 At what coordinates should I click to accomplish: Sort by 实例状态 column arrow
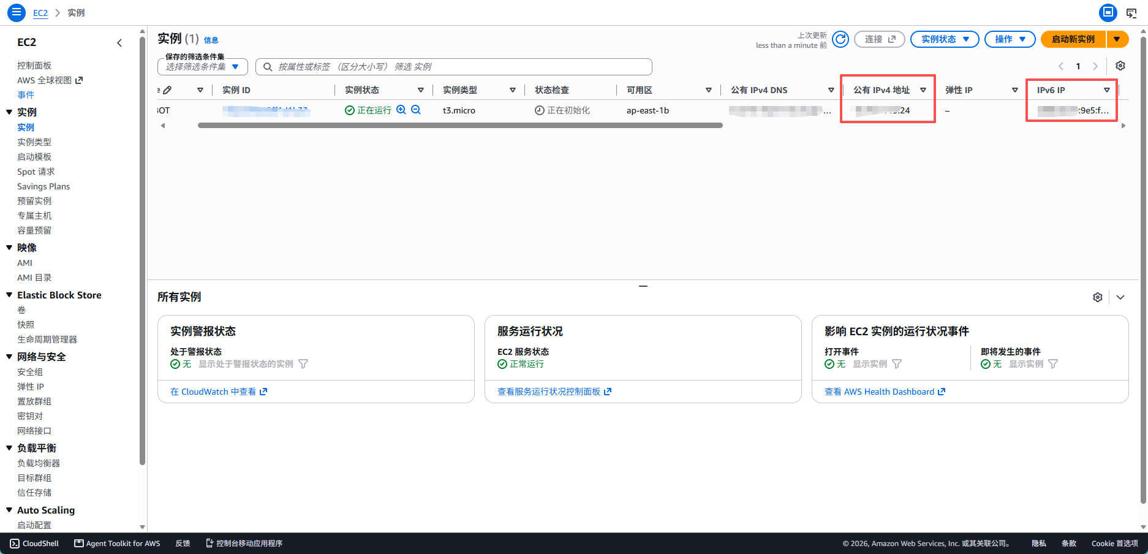421,90
